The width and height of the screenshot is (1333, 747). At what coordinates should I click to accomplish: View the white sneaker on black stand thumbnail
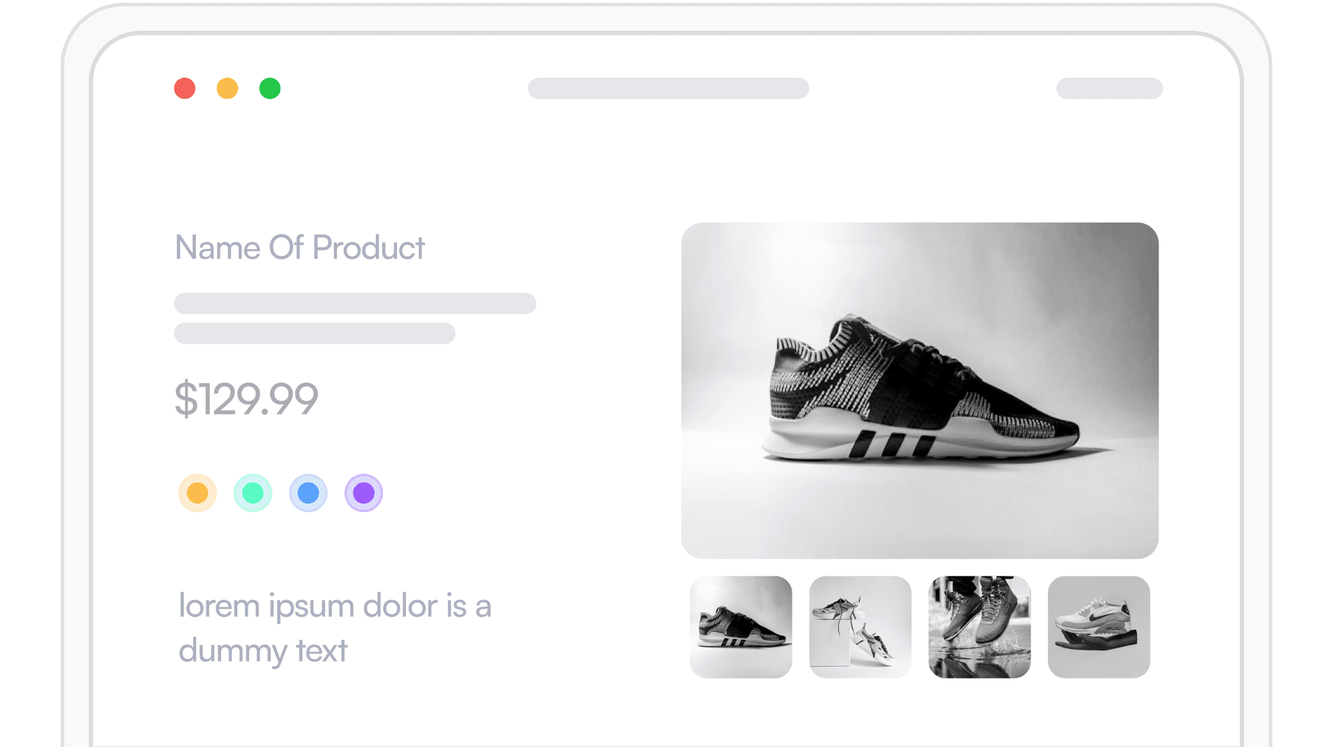[1098, 627]
